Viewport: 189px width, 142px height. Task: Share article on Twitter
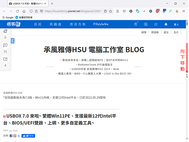pyautogui.click(x=19, y=136)
